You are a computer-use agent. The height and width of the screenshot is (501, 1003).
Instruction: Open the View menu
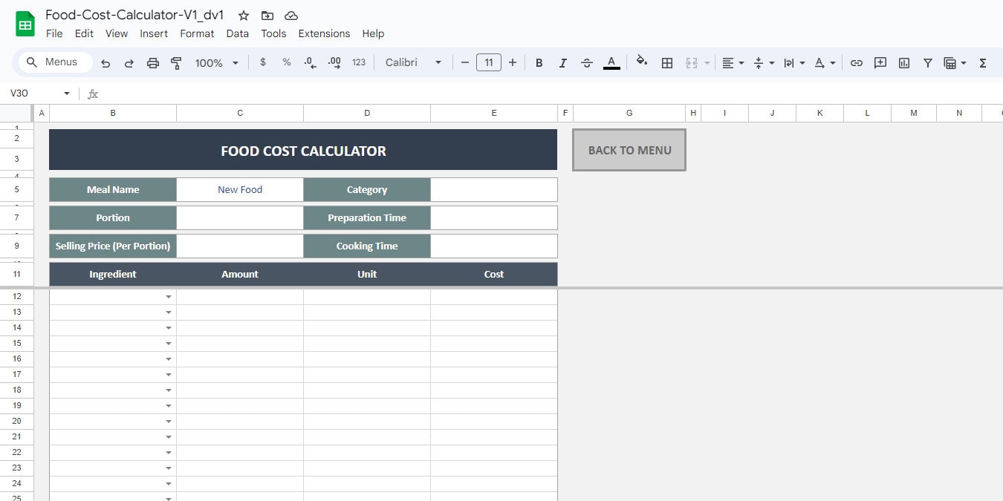point(117,33)
